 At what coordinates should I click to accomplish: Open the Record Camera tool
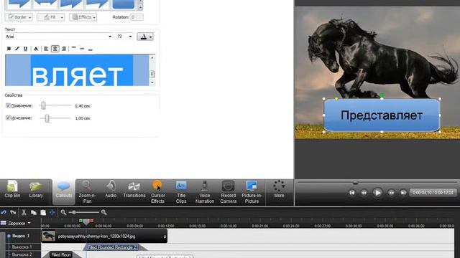[229, 192]
